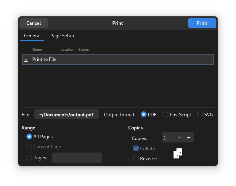Viewport: 236px width, 186px height.
Task: Cancel the print dialog
Action: pyautogui.click(x=34, y=23)
